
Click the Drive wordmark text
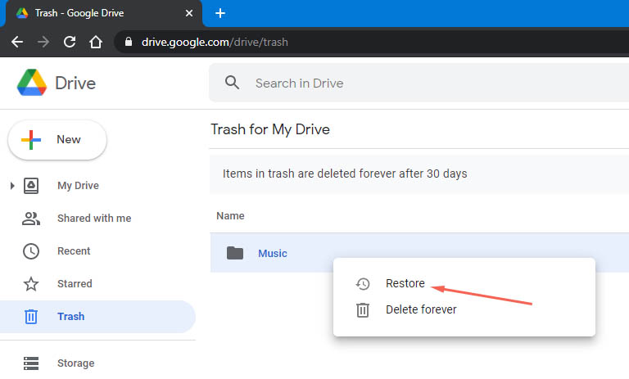click(x=75, y=83)
